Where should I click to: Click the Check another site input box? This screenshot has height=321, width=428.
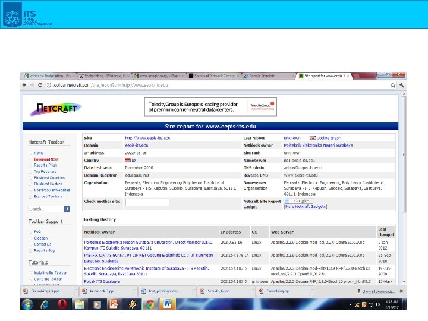[x=147, y=202]
